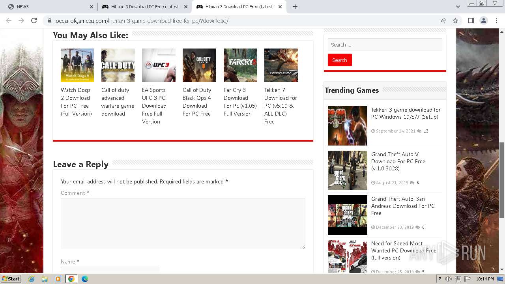Click the forward navigation arrow
The height and width of the screenshot is (284, 505).
21,21
